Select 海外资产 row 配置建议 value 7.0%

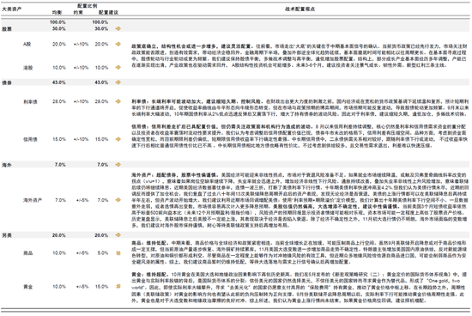tap(103, 200)
